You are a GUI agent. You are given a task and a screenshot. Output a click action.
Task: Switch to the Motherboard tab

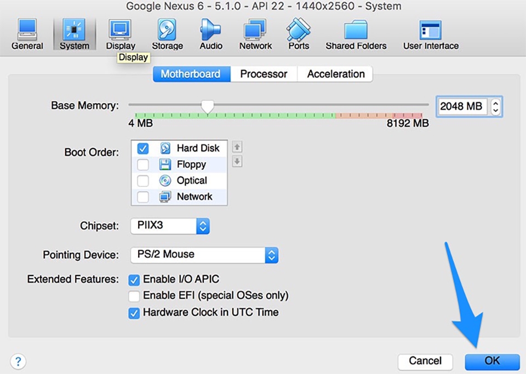[192, 74]
